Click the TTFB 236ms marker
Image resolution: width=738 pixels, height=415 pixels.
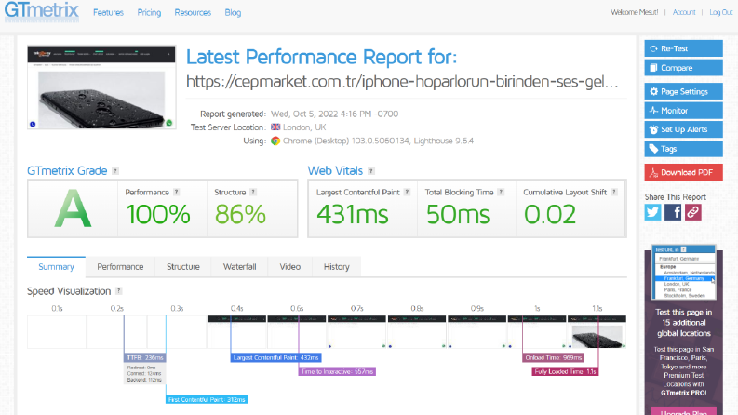click(x=145, y=358)
